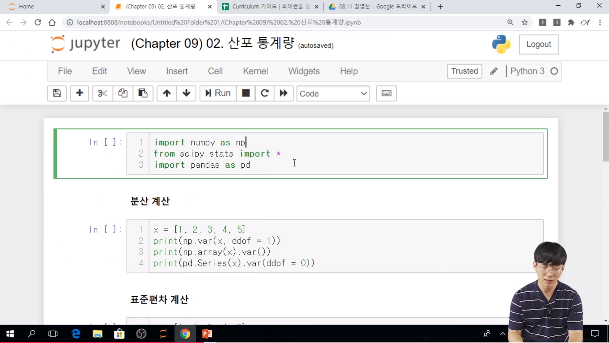Open the command palette keyboard icon
Image resolution: width=609 pixels, height=343 pixels.
click(386, 93)
